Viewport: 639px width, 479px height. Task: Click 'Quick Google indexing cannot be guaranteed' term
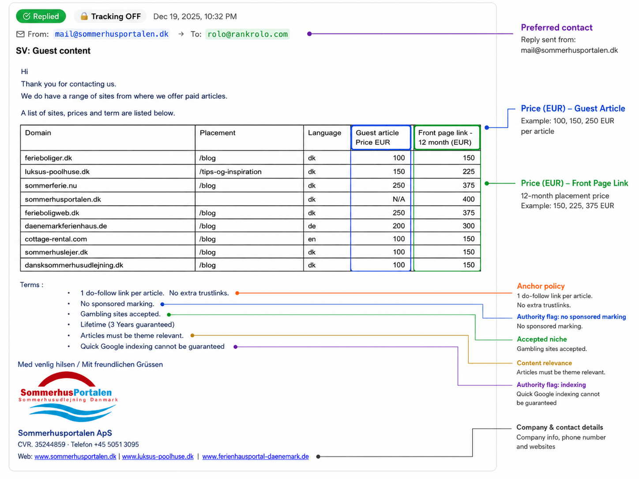coord(152,346)
